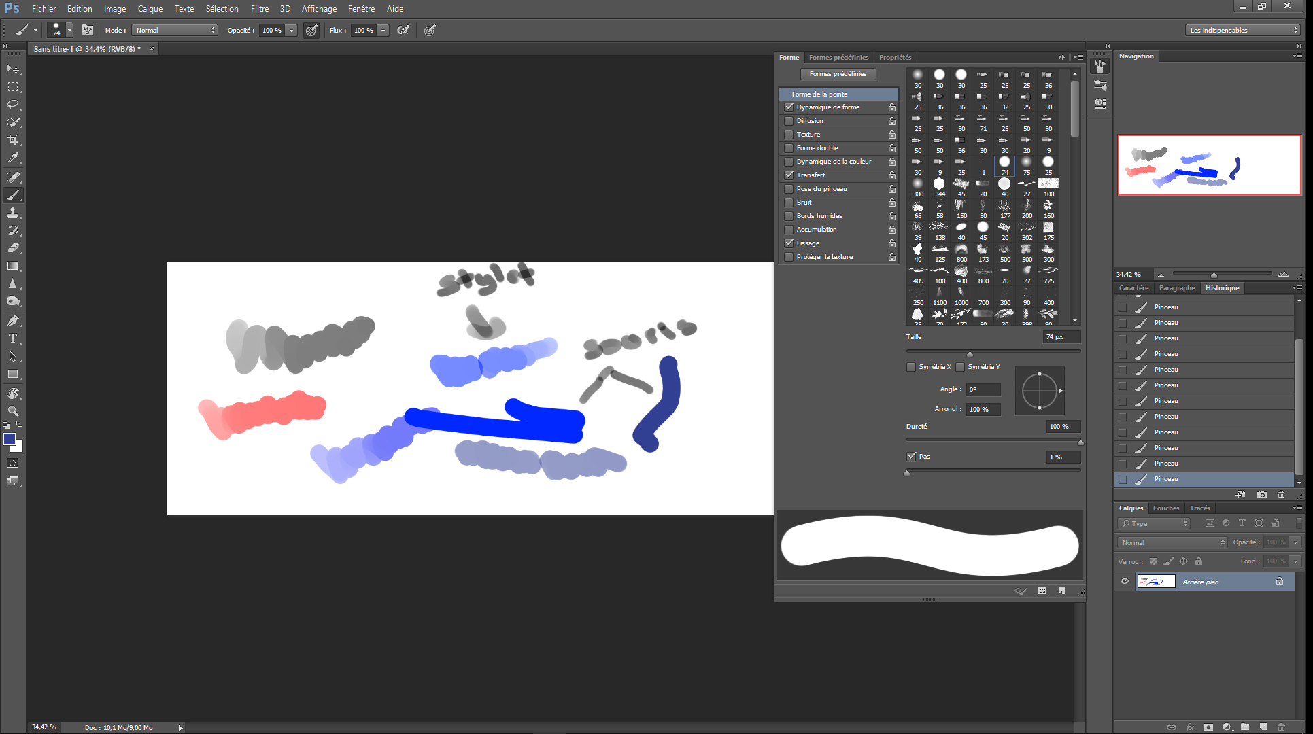This screenshot has height=734, width=1313.
Task: Switch to the Couches tab
Action: (x=1165, y=508)
